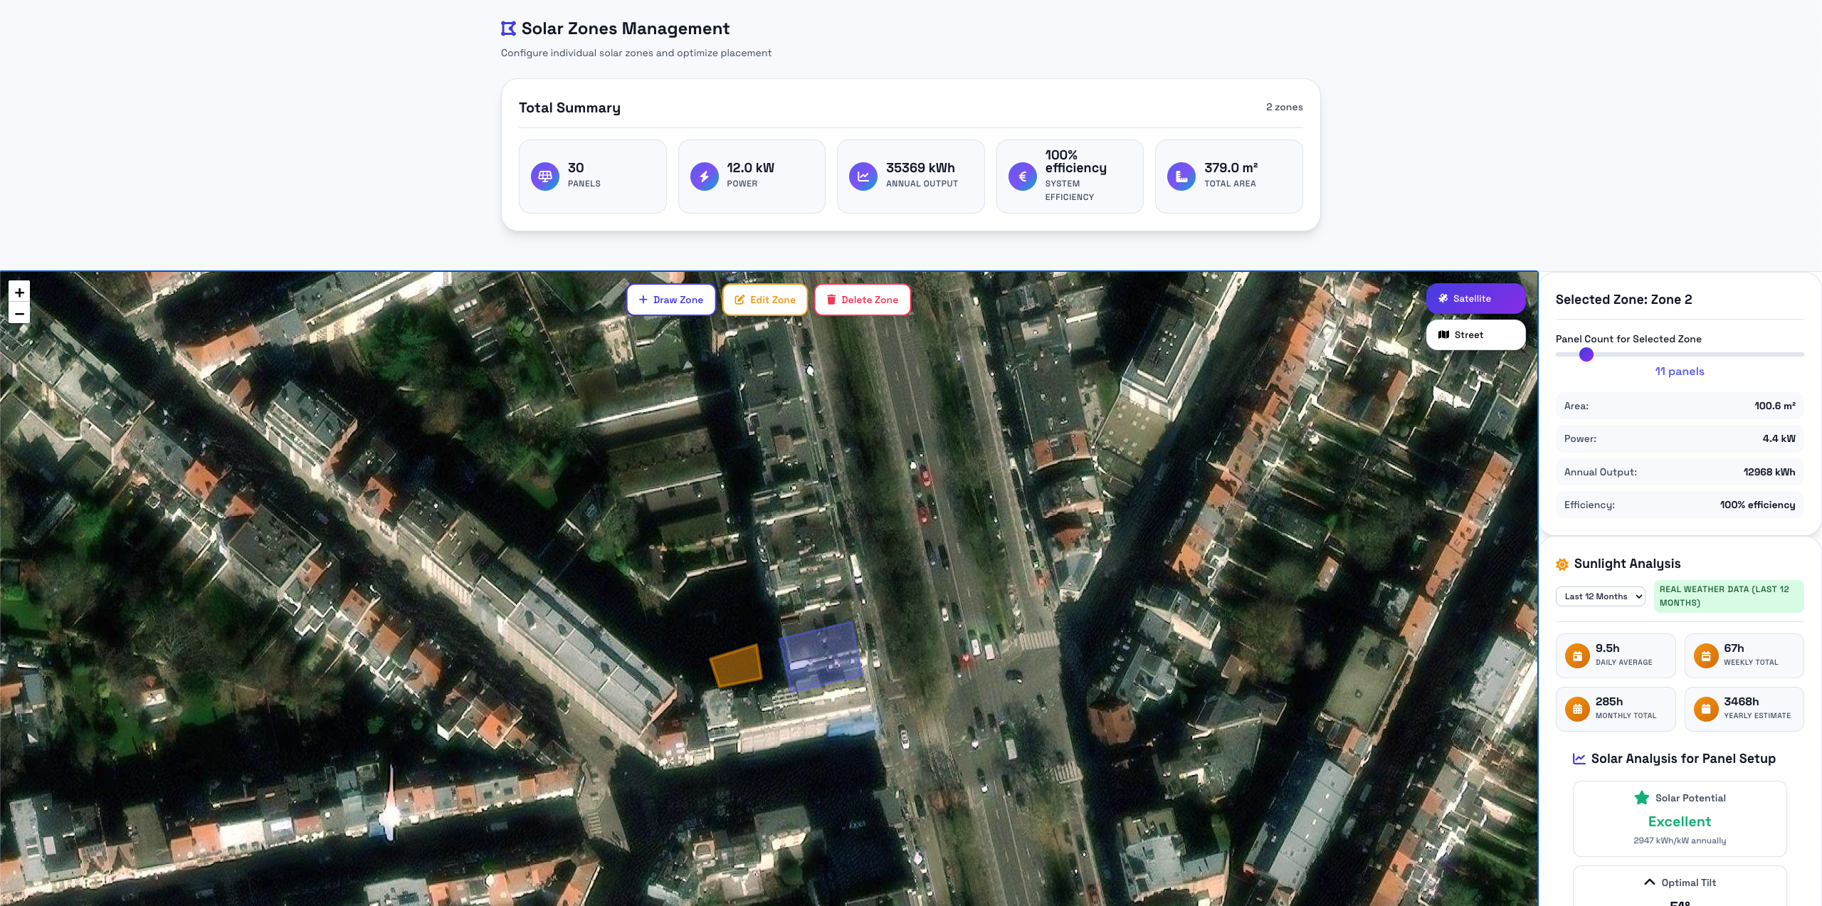The image size is (1822, 906).
Task: Click the euro efficiency icon
Action: click(1022, 176)
